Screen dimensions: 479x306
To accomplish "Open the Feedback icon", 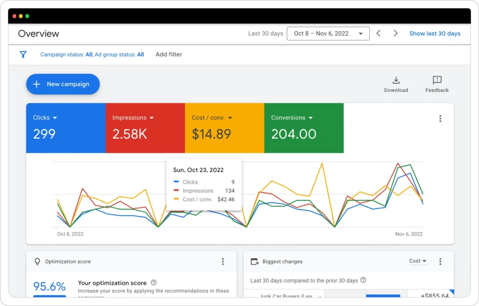I will (x=437, y=80).
